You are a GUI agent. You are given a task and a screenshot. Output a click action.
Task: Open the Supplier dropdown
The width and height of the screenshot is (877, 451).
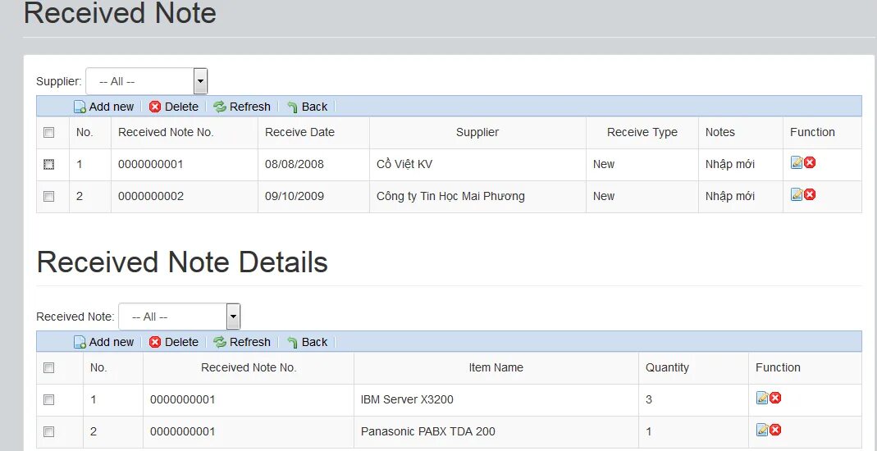[147, 82]
